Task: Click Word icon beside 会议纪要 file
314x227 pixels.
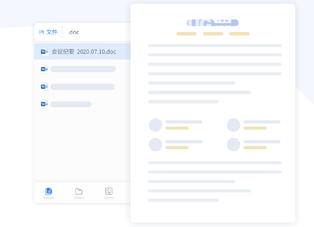Action: click(44, 52)
